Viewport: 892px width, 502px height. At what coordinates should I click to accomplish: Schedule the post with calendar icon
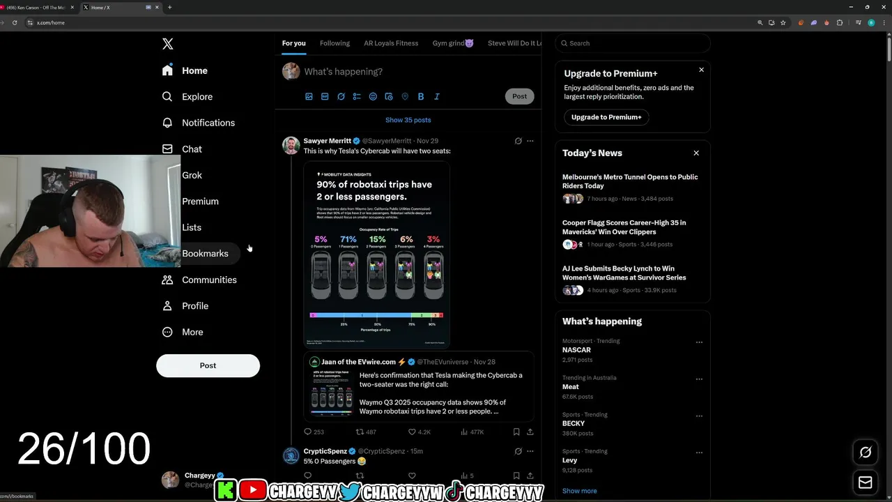389,96
